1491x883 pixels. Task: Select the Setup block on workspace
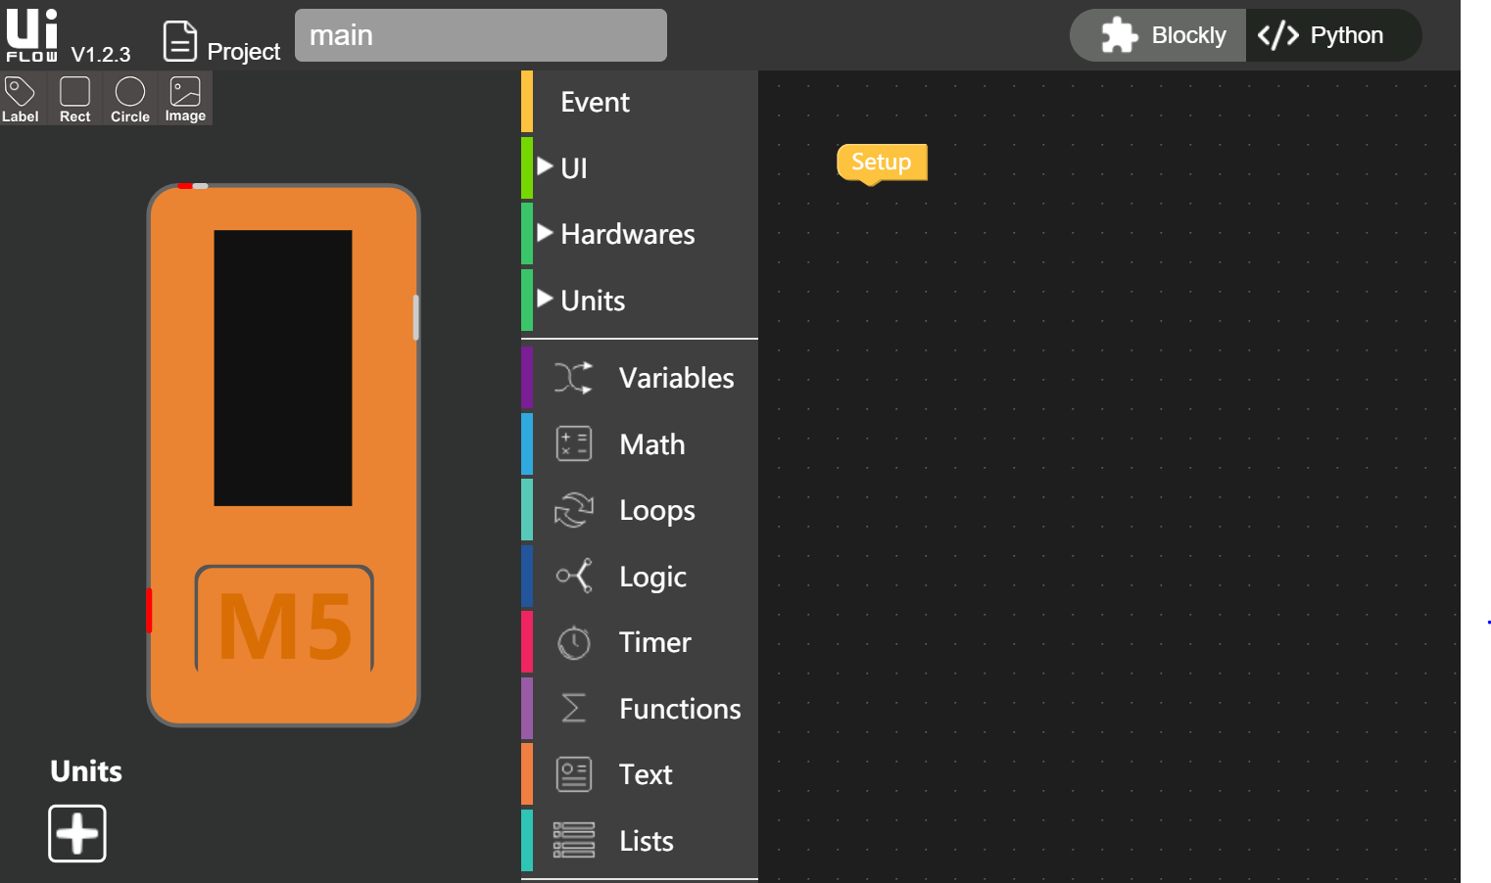(x=882, y=163)
